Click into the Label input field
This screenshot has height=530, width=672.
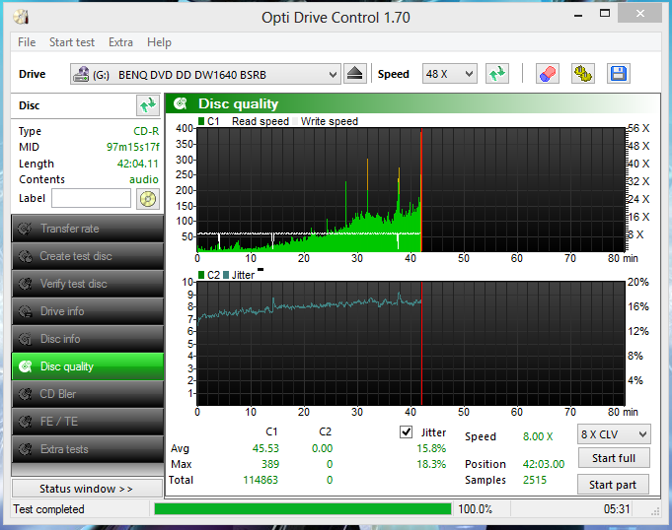point(92,198)
